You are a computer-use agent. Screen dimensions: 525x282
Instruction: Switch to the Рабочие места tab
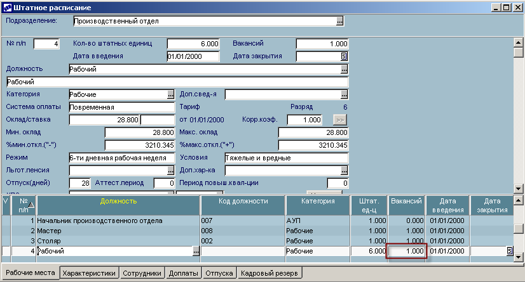coord(31,272)
